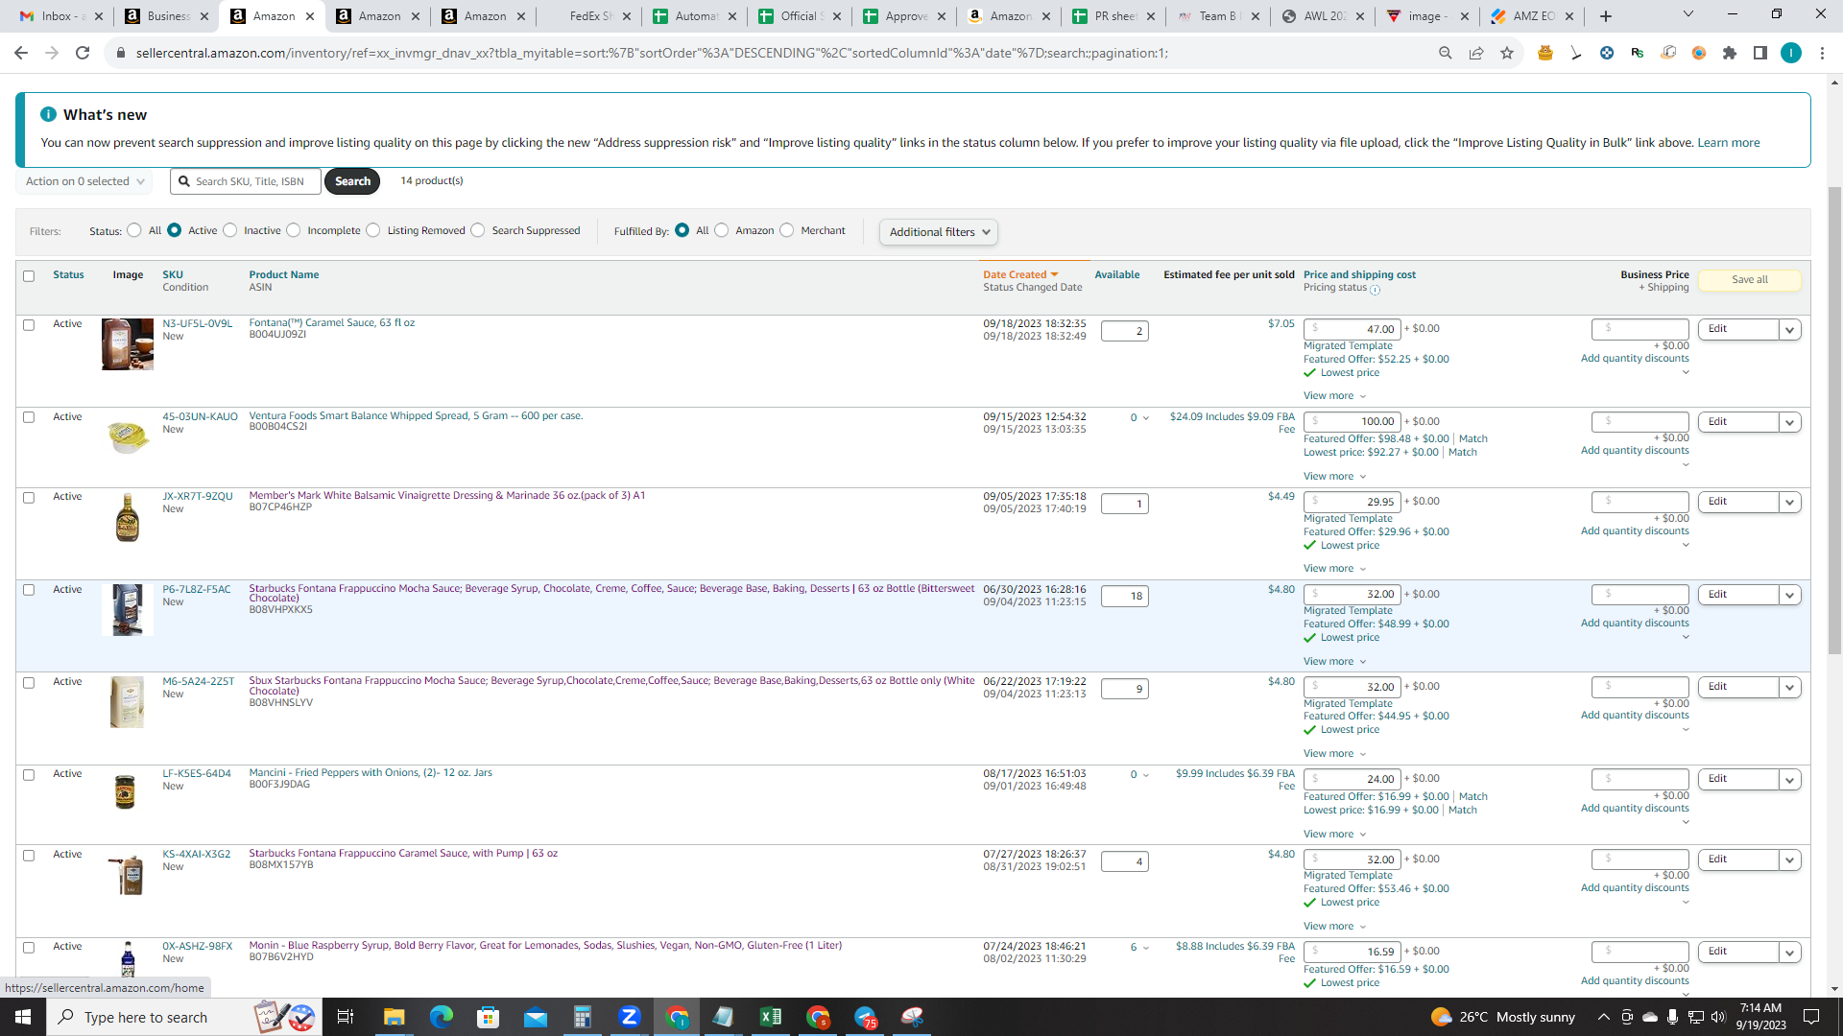Switch to the Inbox Gmail tab
Viewport: 1843px width, 1036px height.
[60, 16]
